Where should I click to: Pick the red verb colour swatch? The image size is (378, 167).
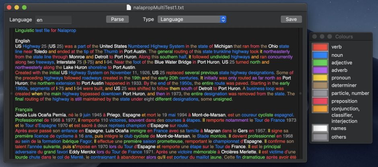[320, 47]
